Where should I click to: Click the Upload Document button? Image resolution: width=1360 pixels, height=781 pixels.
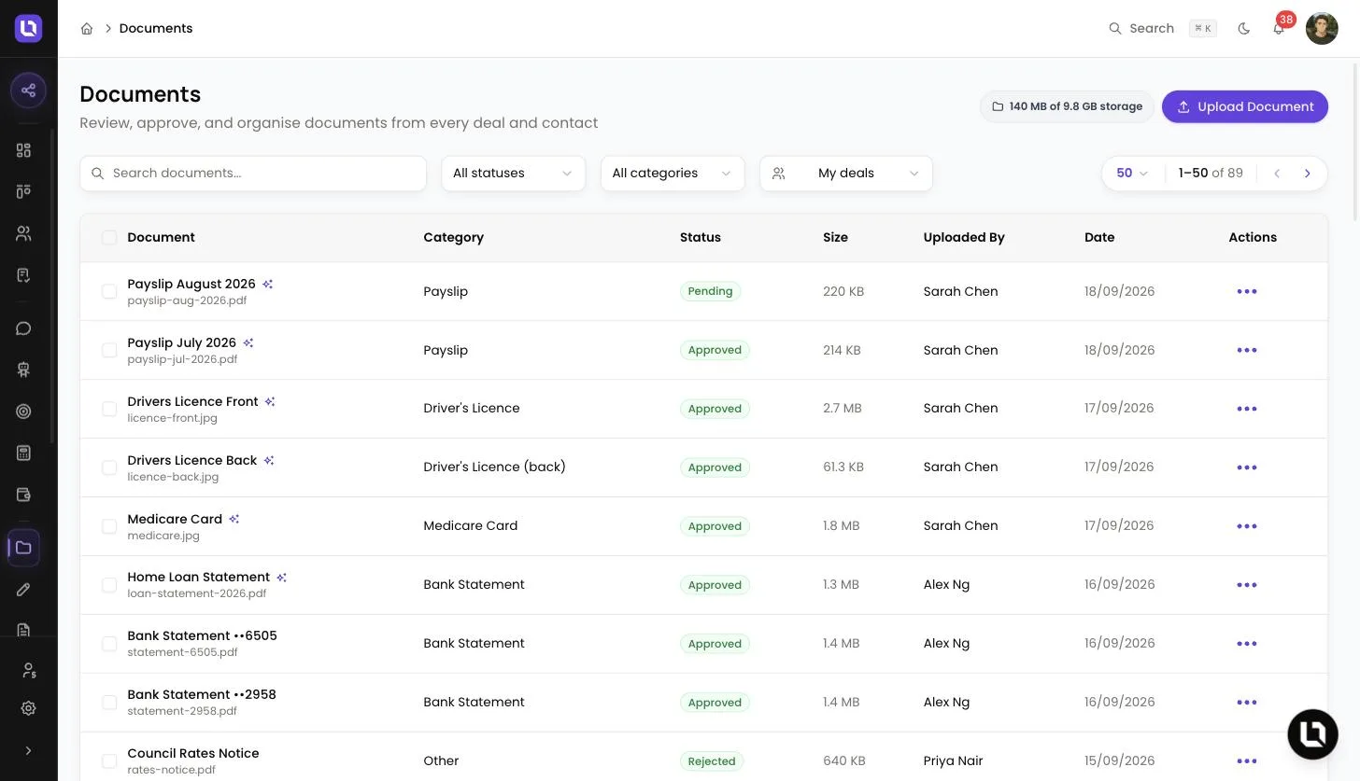(x=1245, y=106)
